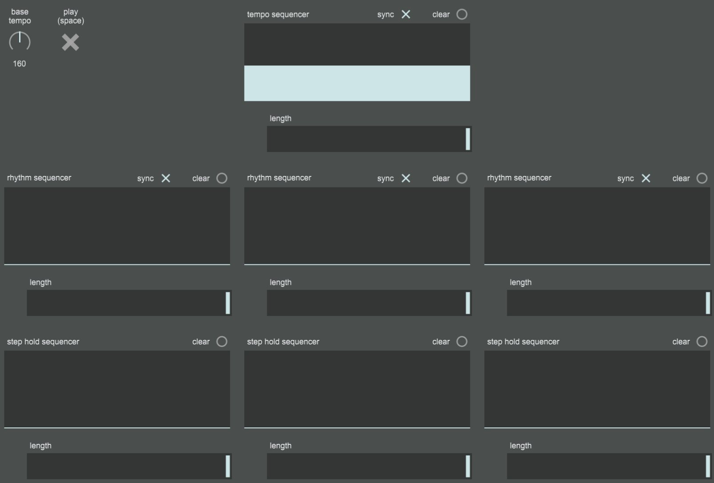Click the right rhythm sequencer length slider
This screenshot has width=714, height=483.
(609, 303)
